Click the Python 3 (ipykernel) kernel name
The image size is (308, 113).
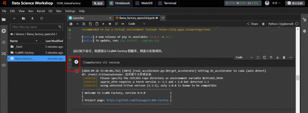tap(281, 24)
